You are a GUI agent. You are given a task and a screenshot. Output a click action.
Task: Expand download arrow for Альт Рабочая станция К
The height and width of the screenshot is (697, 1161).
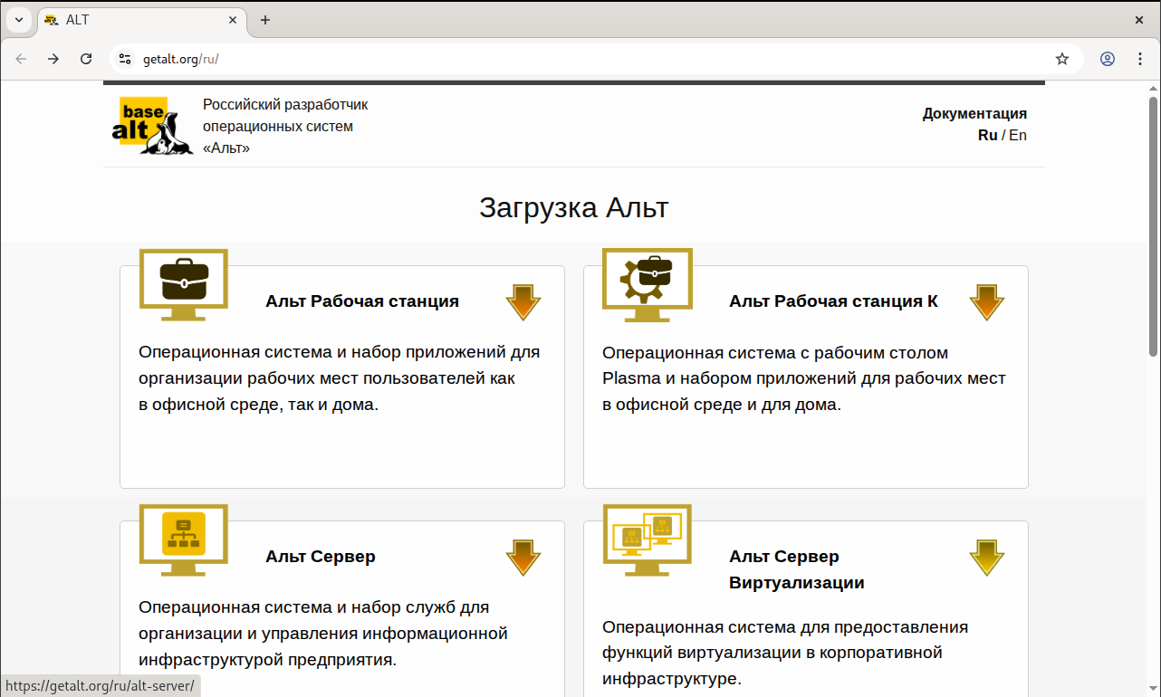tap(987, 302)
